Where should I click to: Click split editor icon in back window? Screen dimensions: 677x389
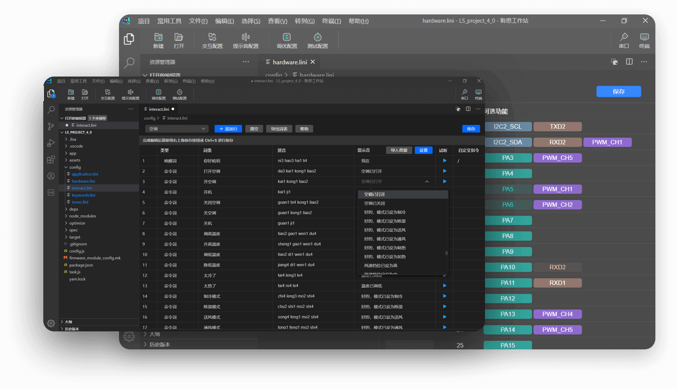(x=629, y=62)
